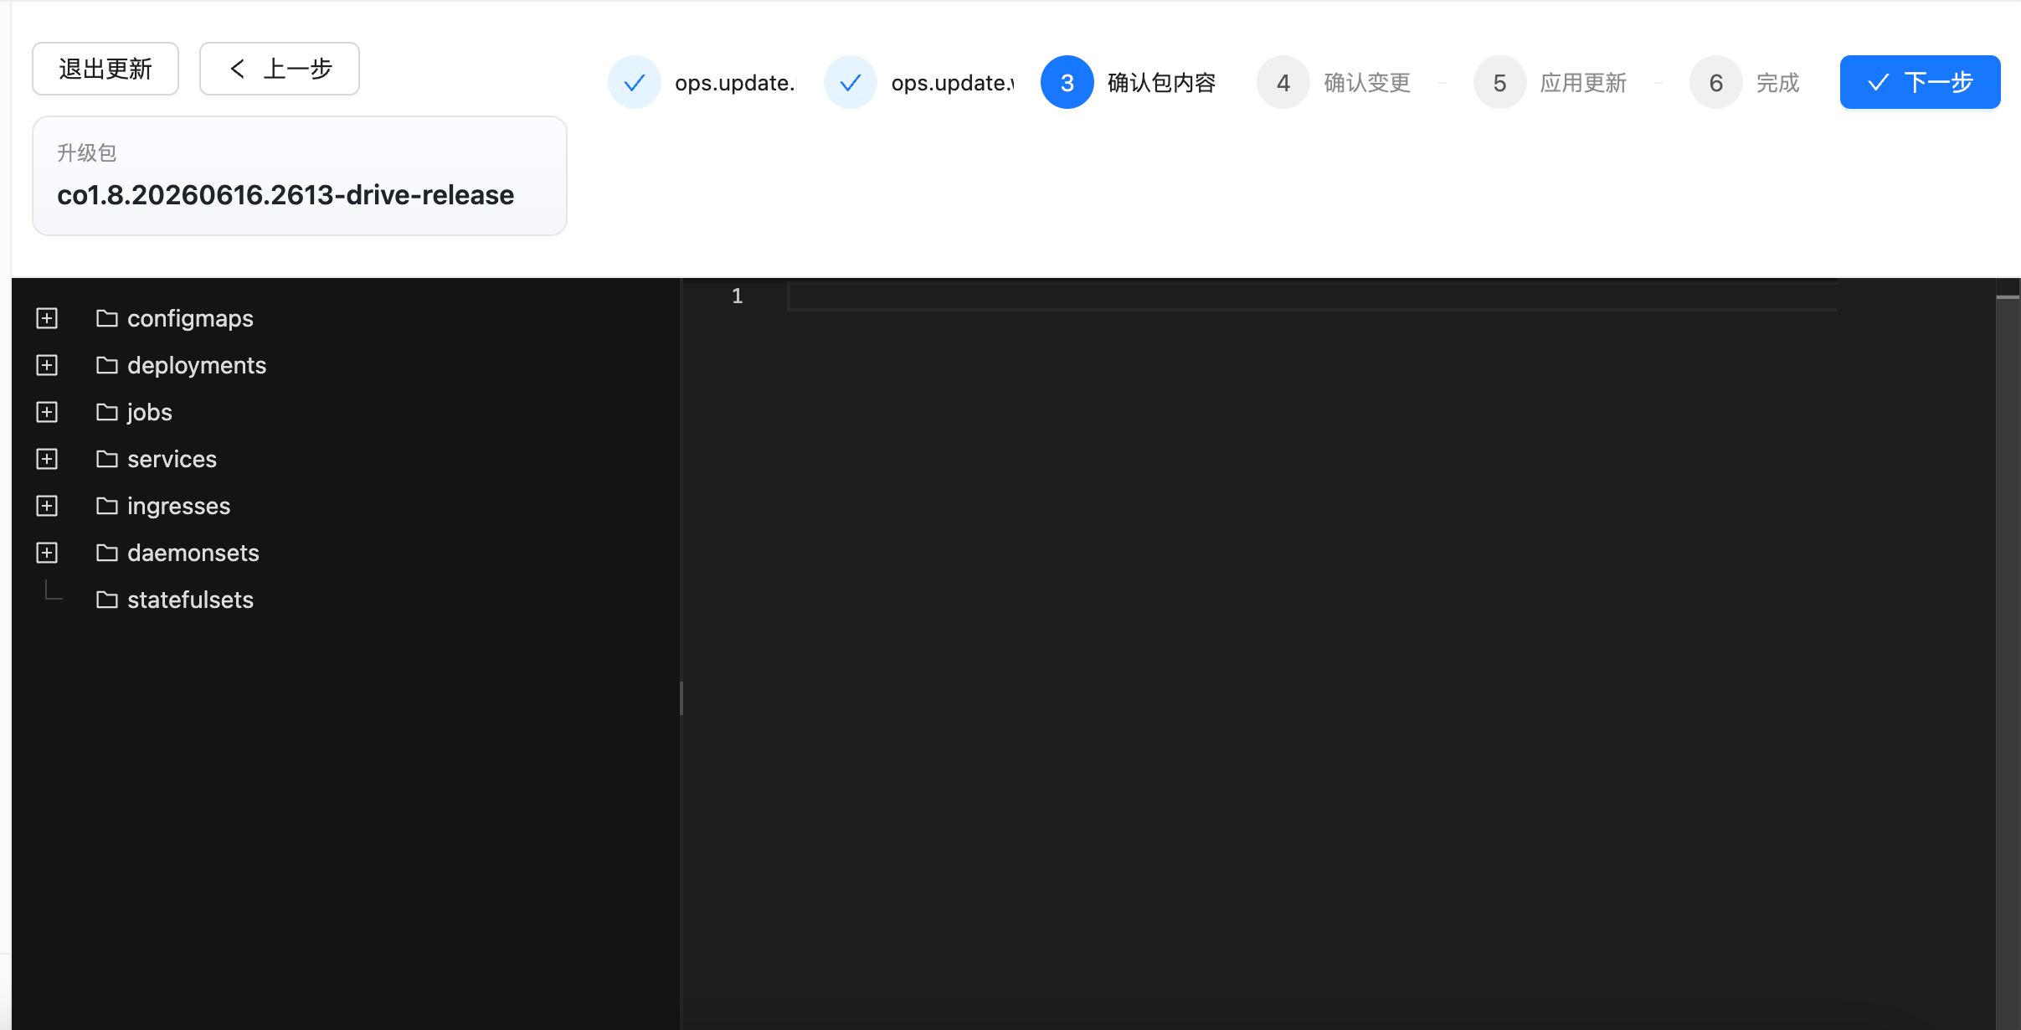2021x1030 pixels.
Task: Expand the deployments folder
Action: click(x=48, y=365)
